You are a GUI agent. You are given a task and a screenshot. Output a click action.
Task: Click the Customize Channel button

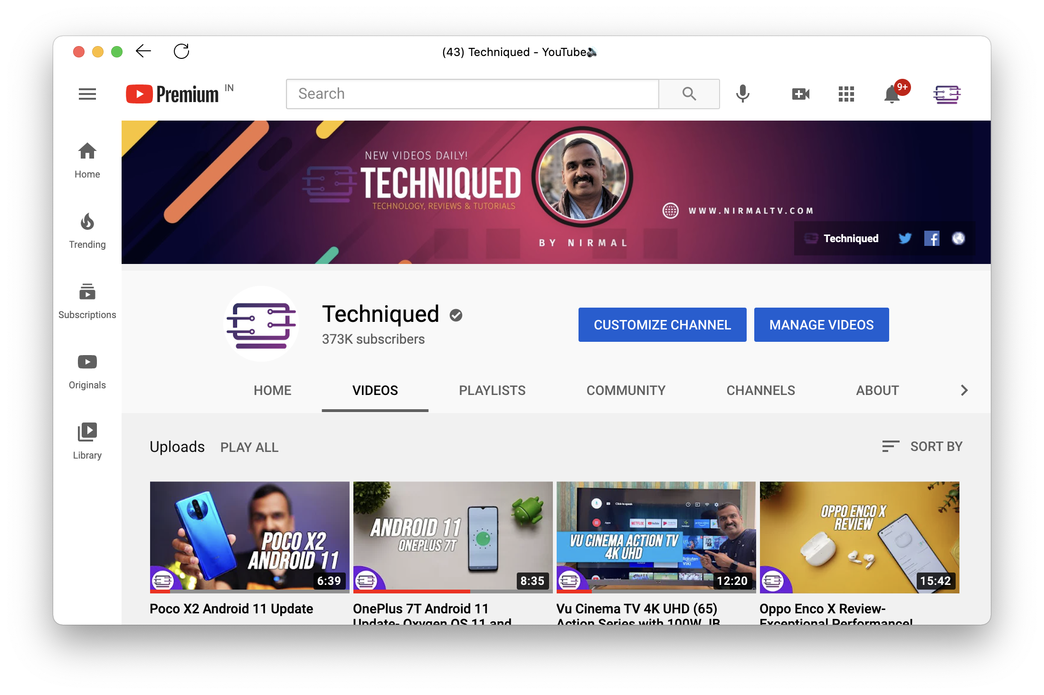(662, 325)
